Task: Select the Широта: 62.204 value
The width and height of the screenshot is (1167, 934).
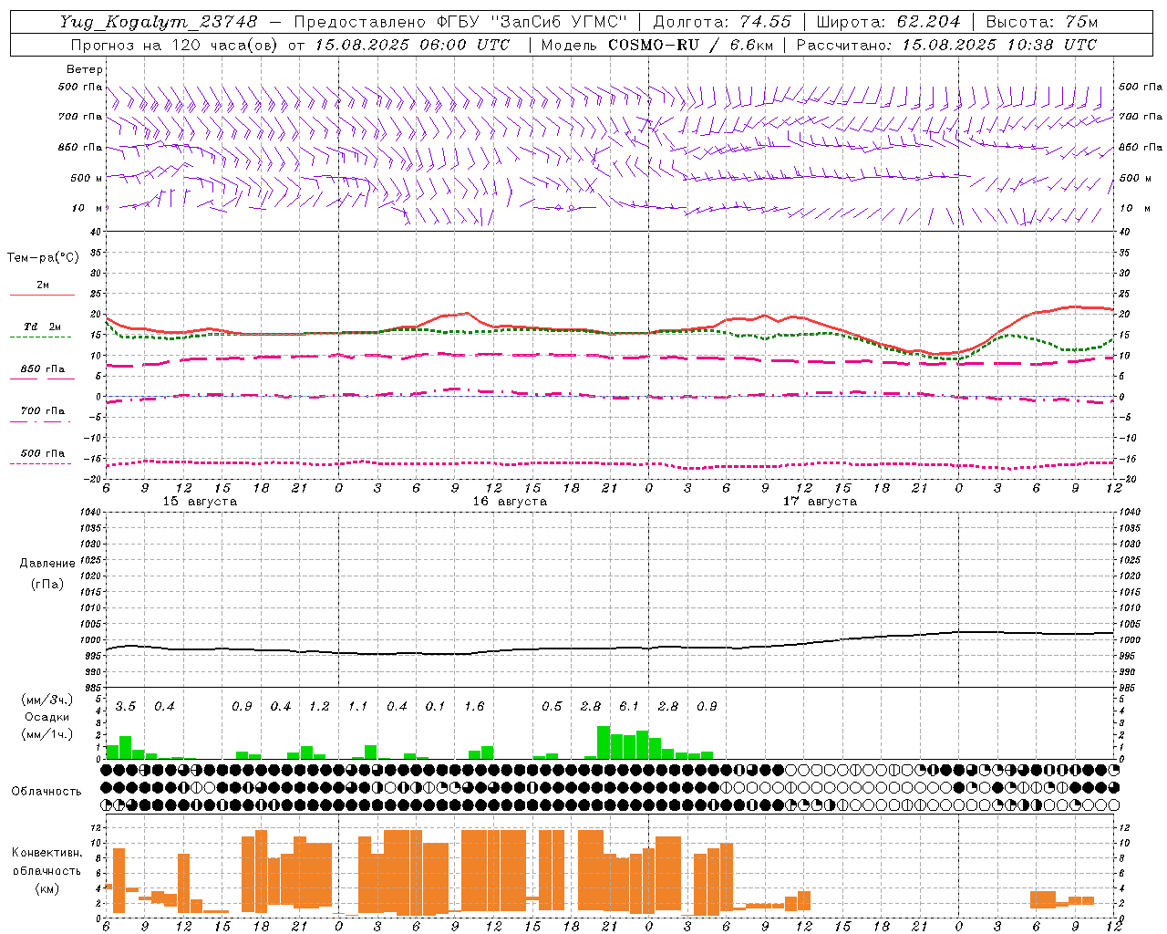Action: [x=888, y=22]
